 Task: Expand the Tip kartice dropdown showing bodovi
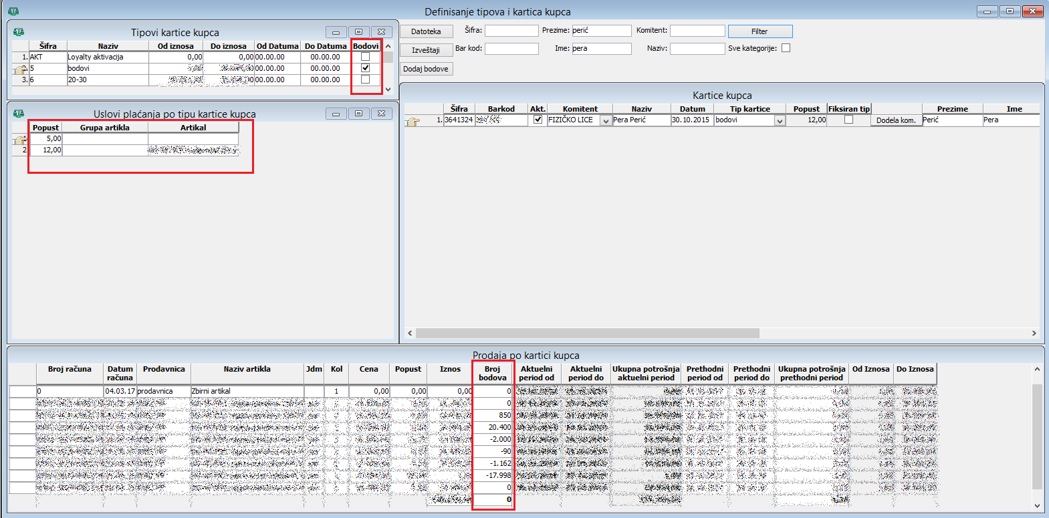tap(779, 121)
